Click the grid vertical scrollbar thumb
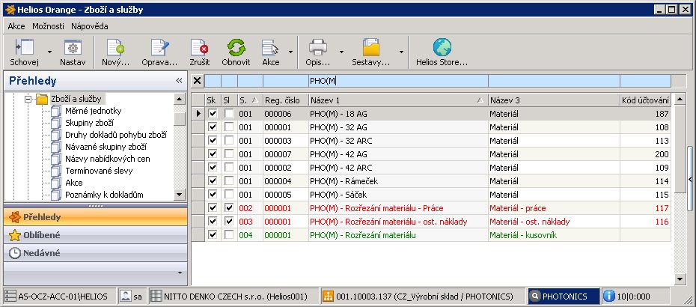The height and width of the screenshot is (307, 696). (x=680, y=149)
